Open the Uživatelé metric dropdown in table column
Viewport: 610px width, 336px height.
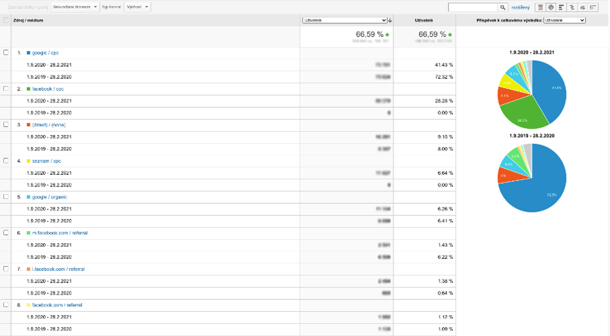(x=345, y=20)
